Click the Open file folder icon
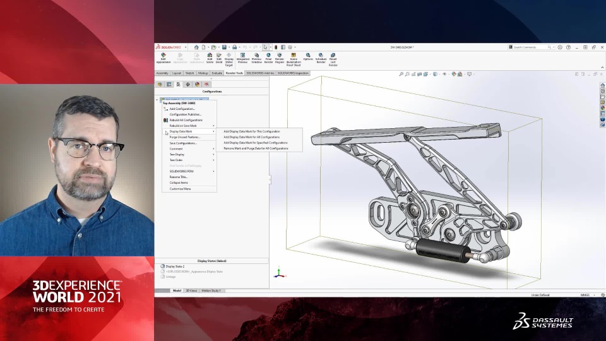 point(213,47)
